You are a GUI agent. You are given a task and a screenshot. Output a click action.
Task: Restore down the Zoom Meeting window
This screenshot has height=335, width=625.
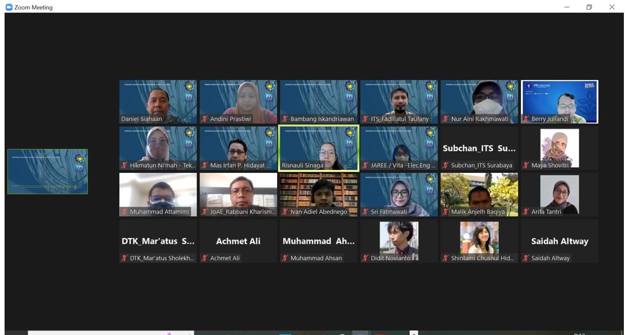tap(589, 7)
